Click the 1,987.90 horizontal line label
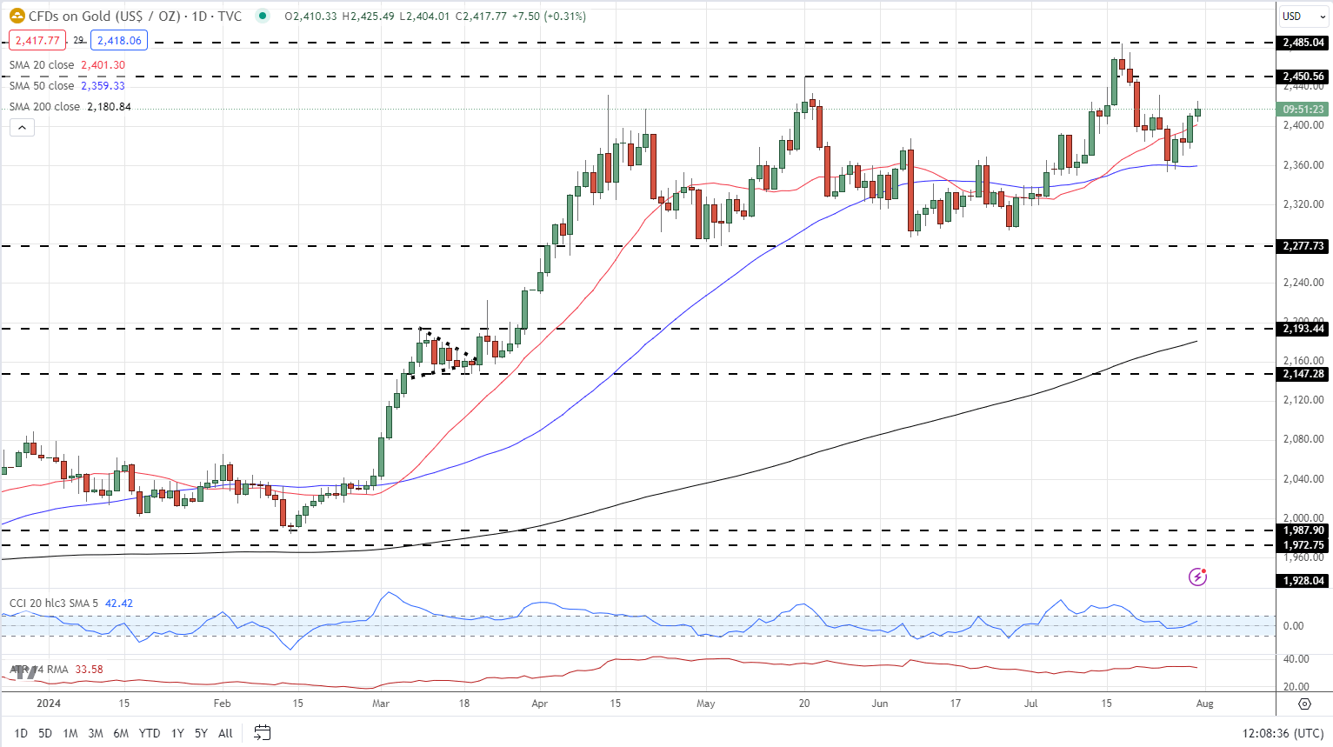Viewport: 1333px width, 747px height. pos(1303,530)
